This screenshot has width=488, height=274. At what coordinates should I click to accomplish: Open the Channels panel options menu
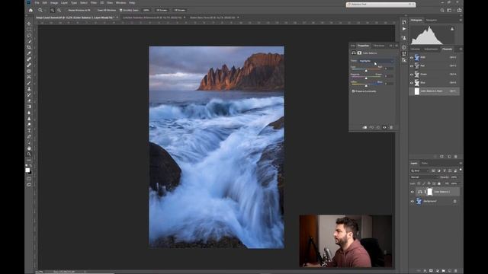(461, 49)
